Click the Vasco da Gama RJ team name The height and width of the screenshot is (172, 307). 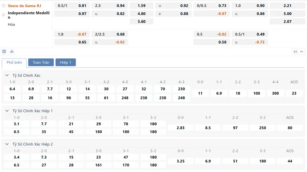[x=25, y=6]
